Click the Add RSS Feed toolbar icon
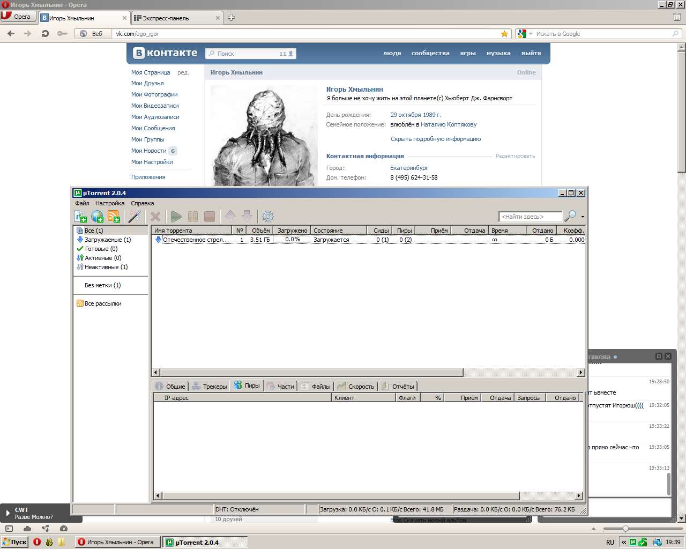The image size is (686, 549). (x=114, y=217)
